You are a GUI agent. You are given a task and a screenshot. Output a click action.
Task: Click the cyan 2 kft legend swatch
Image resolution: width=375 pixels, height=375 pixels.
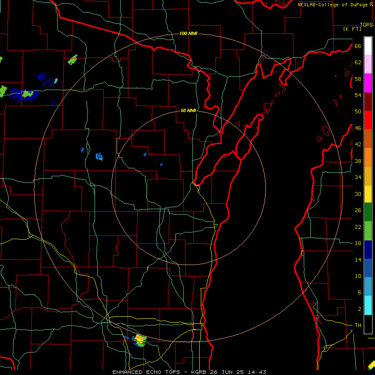[x=368, y=306]
